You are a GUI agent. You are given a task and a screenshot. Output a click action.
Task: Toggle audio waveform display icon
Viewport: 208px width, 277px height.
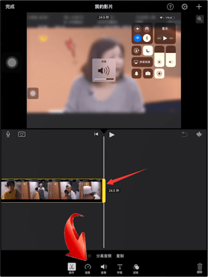pos(199,134)
